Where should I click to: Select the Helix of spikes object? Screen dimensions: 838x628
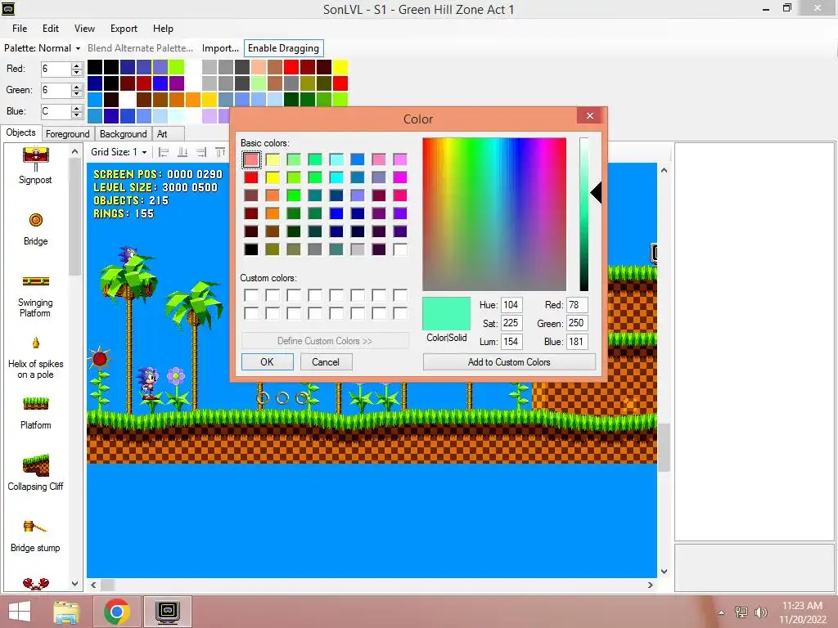(36, 343)
